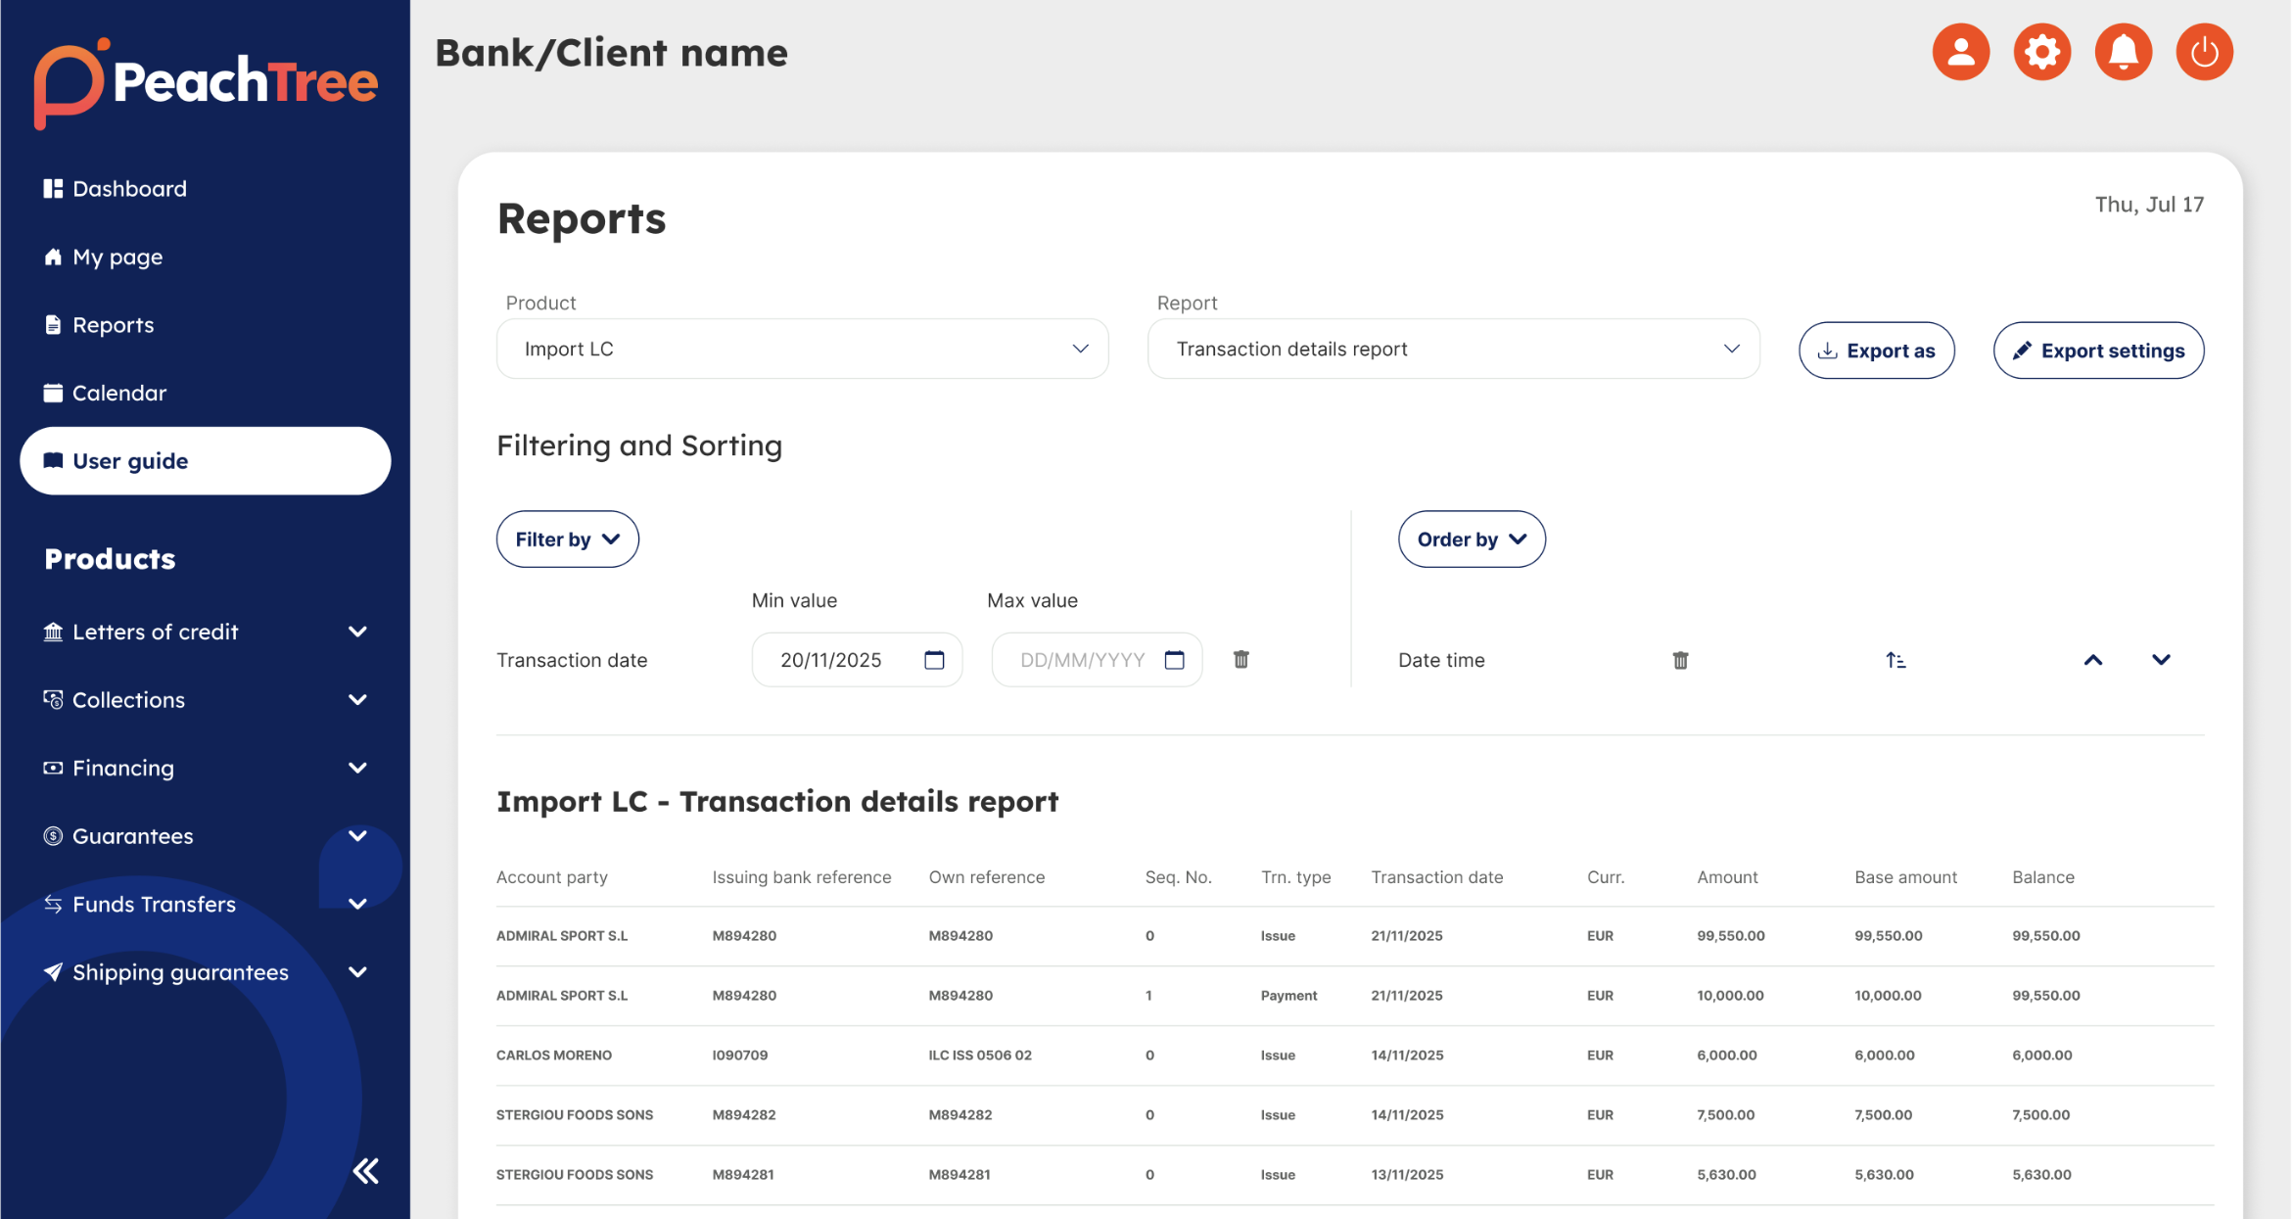This screenshot has width=2293, height=1219.
Task: Click the Export as button
Action: (1876, 351)
